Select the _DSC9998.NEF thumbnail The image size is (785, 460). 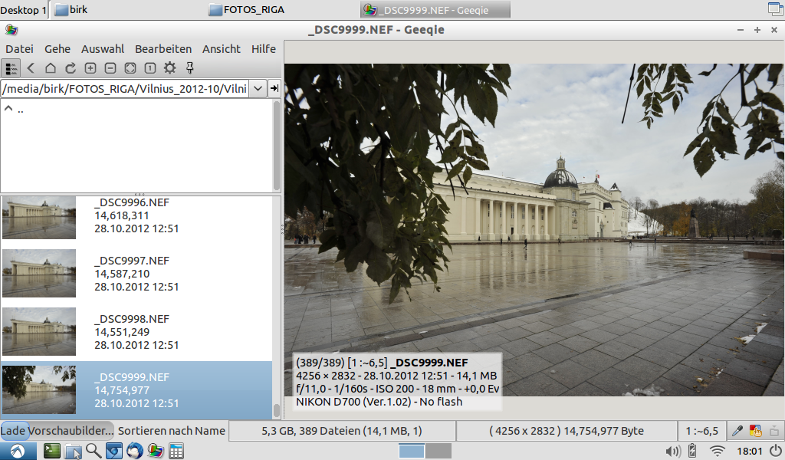[x=39, y=331]
